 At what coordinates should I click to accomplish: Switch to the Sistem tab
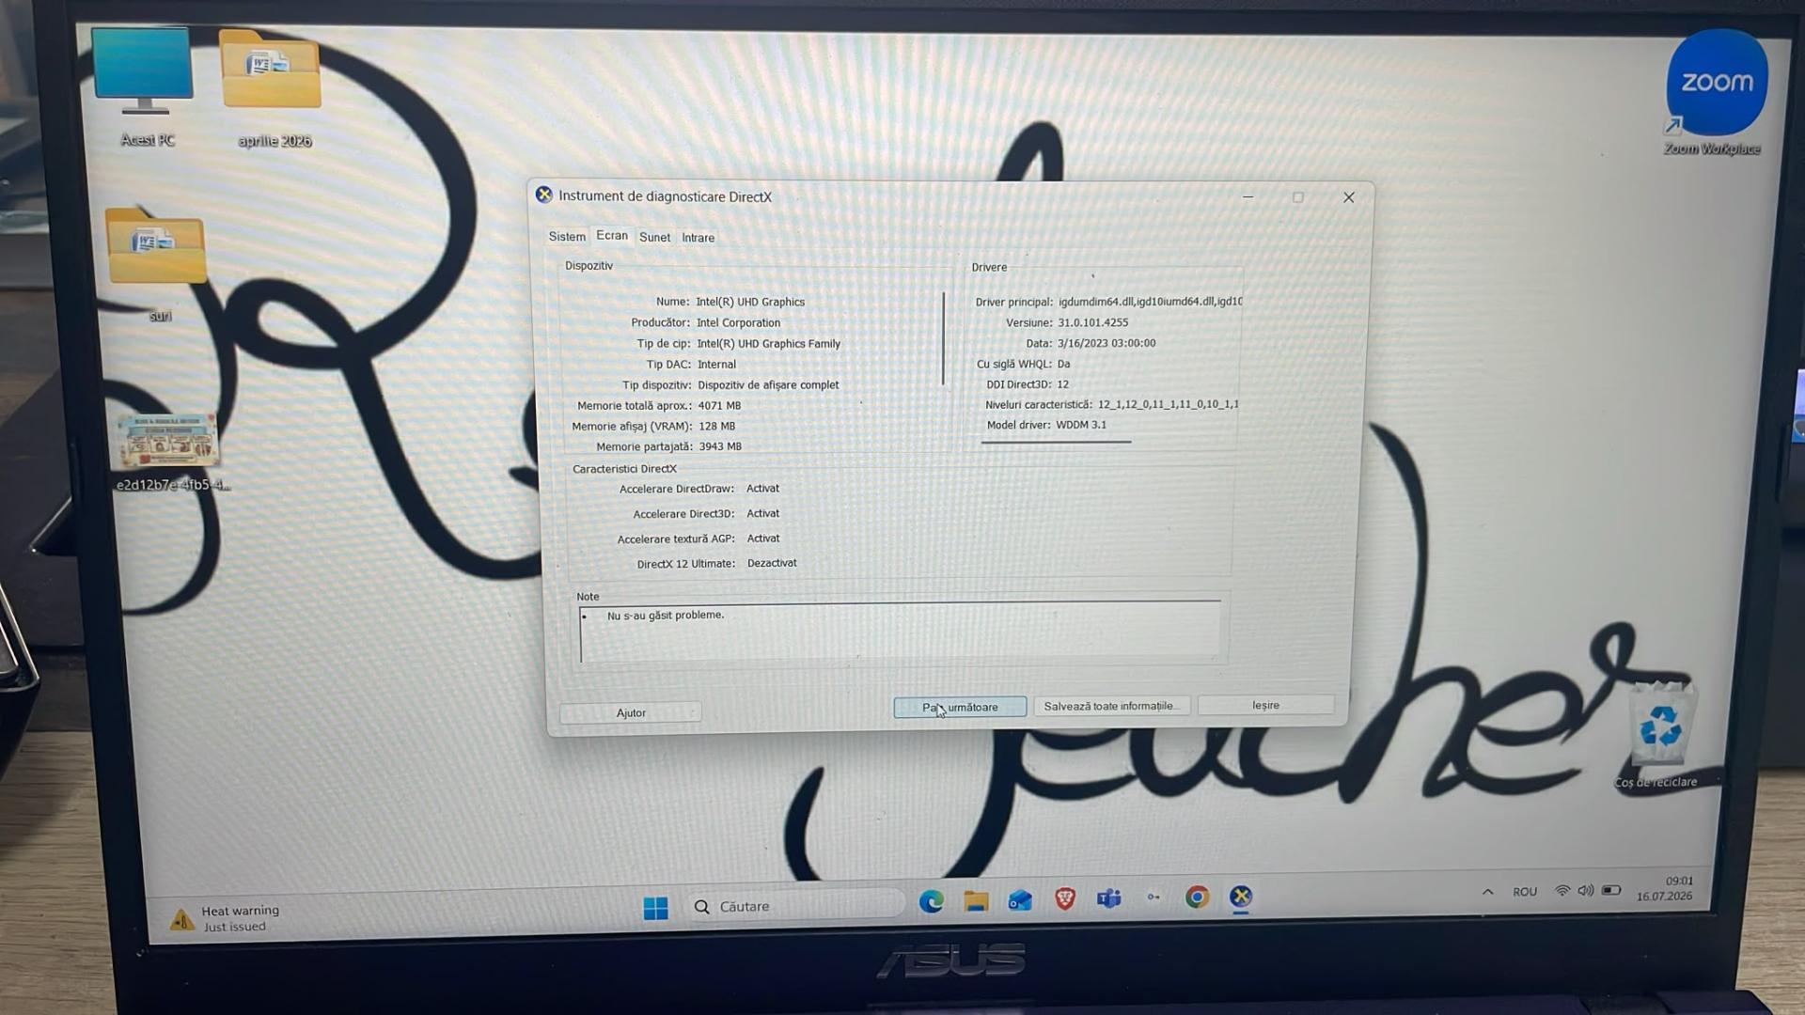567,237
